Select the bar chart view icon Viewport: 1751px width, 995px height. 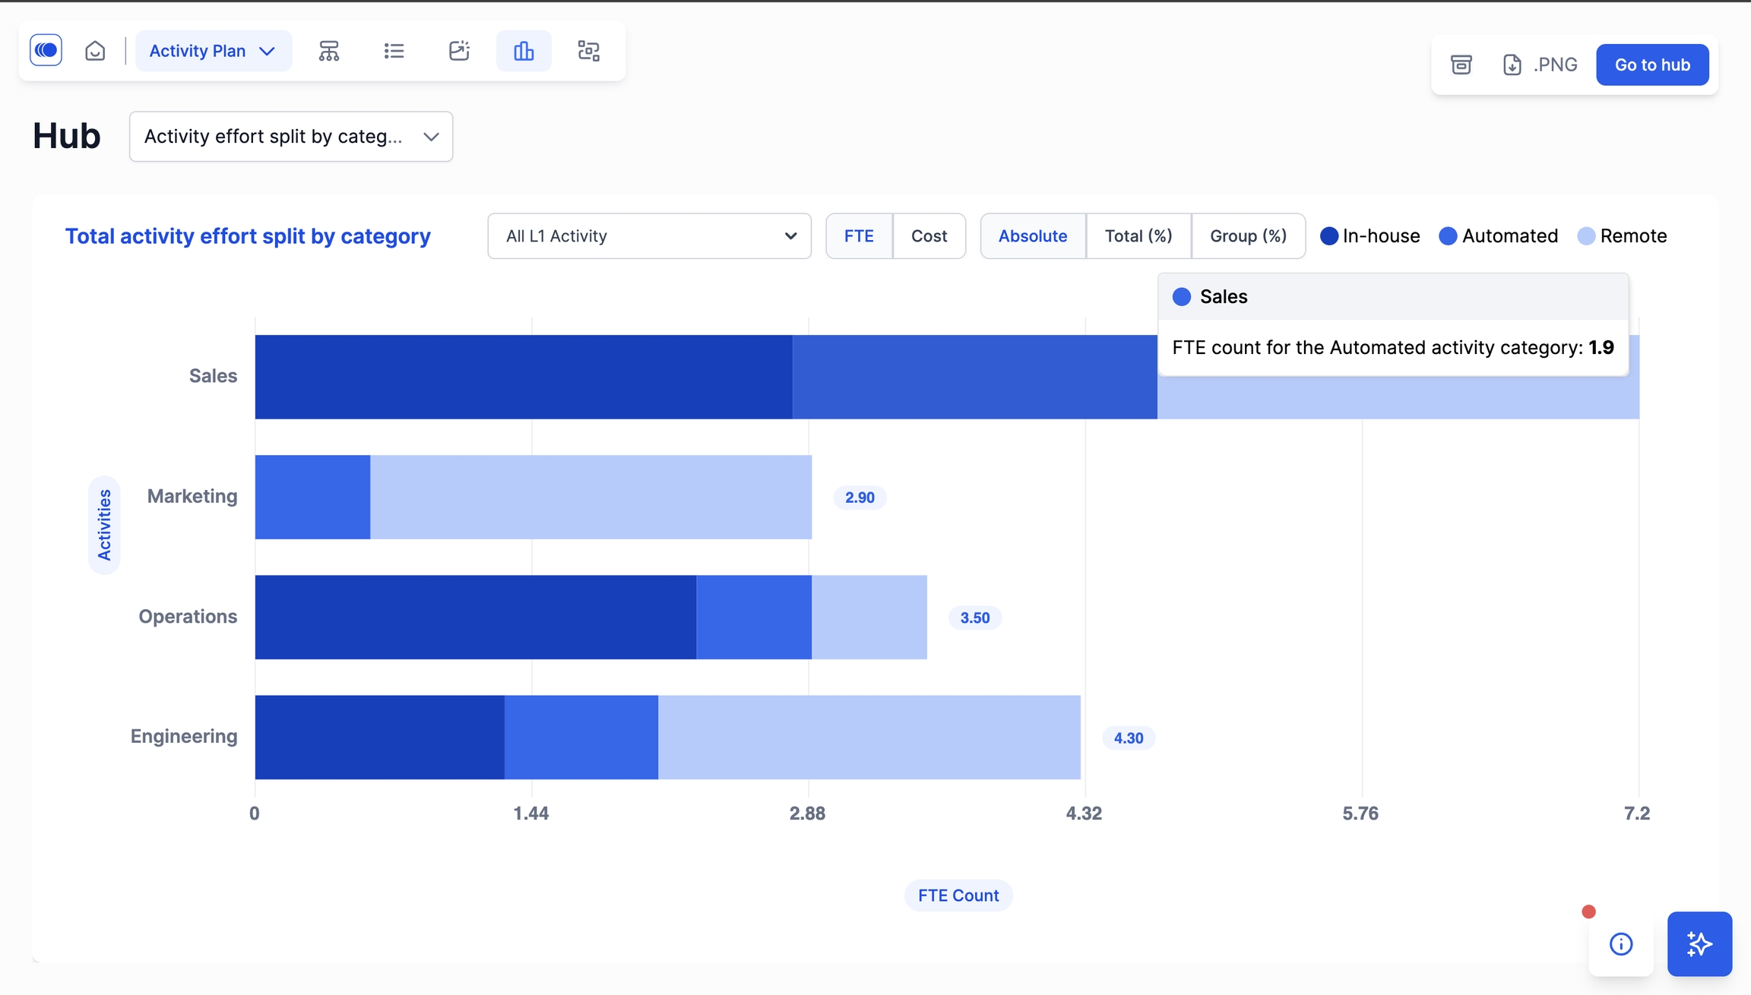pos(524,51)
